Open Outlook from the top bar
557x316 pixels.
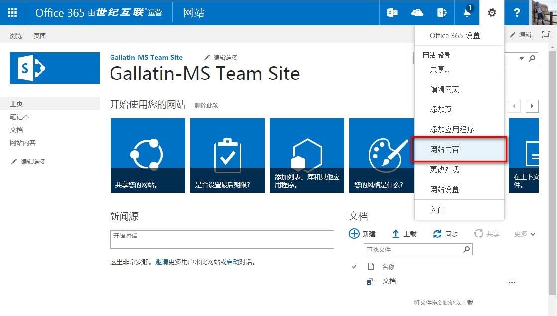pyautogui.click(x=392, y=13)
